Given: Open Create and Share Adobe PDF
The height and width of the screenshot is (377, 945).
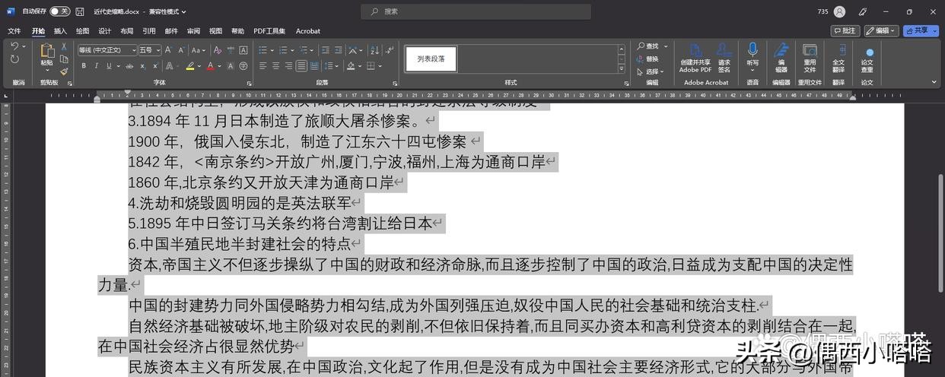Looking at the screenshot, I should tap(695, 57).
